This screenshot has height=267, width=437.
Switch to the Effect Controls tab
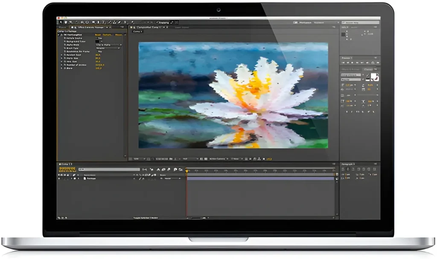pyautogui.click(x=92, y=27)
